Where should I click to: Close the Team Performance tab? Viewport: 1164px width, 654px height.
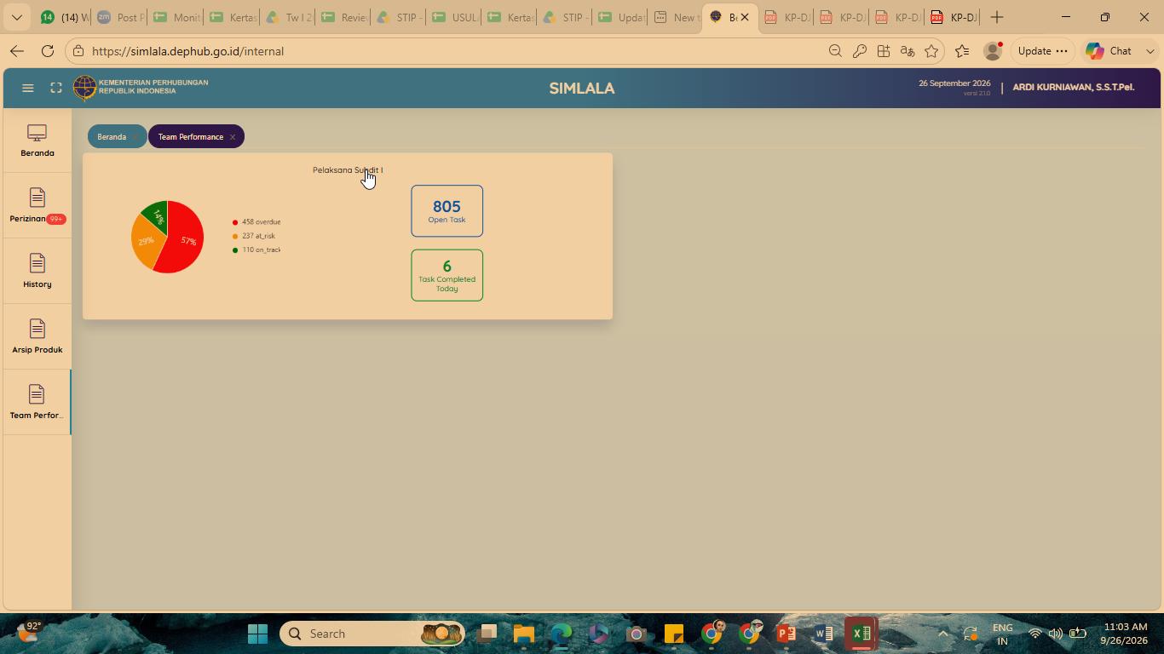[x=232, y=137]
